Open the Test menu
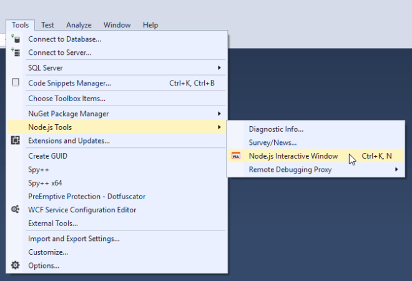412x281 pixels. click(x=47, y=25)
